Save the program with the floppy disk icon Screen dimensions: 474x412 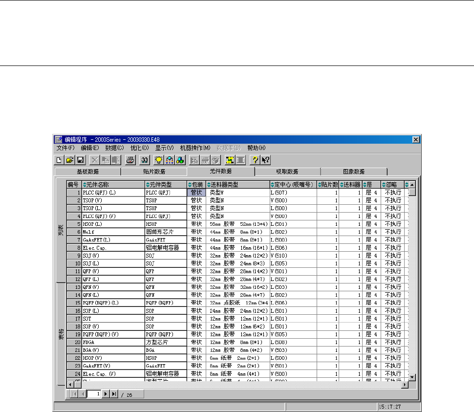[x=81, y=160]
